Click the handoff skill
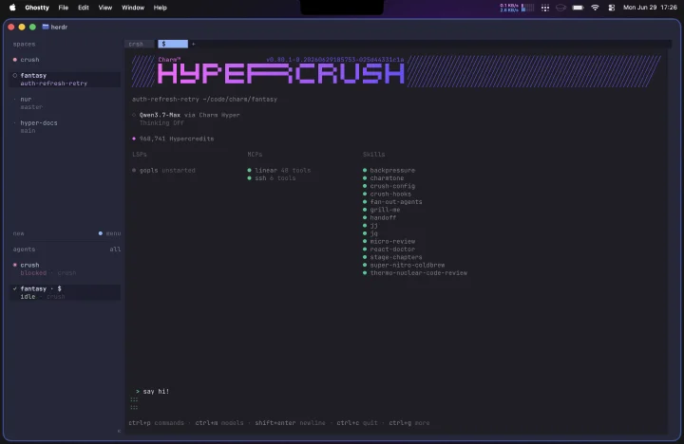 click(379, 217)
